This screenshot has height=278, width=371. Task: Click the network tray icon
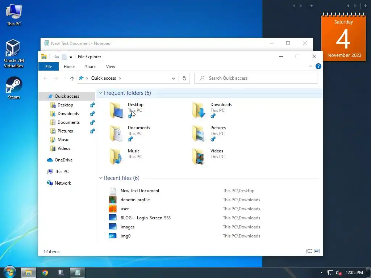click(330, 273)
